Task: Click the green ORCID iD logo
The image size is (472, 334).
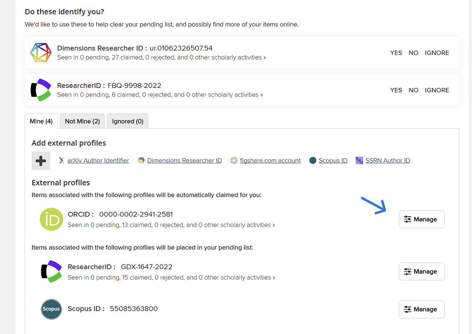Action: [51, 219]
